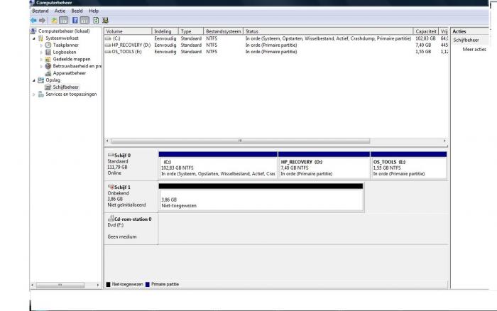Click the blue Primaire partitie legend swatch
This screenshot has height=311, width=497.
point(148,284)
